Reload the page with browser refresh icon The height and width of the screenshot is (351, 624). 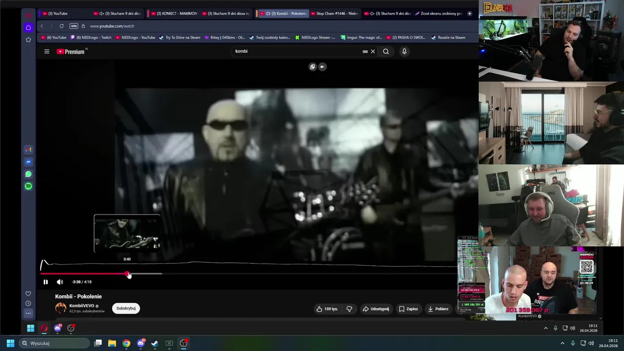tap(61, 26)
